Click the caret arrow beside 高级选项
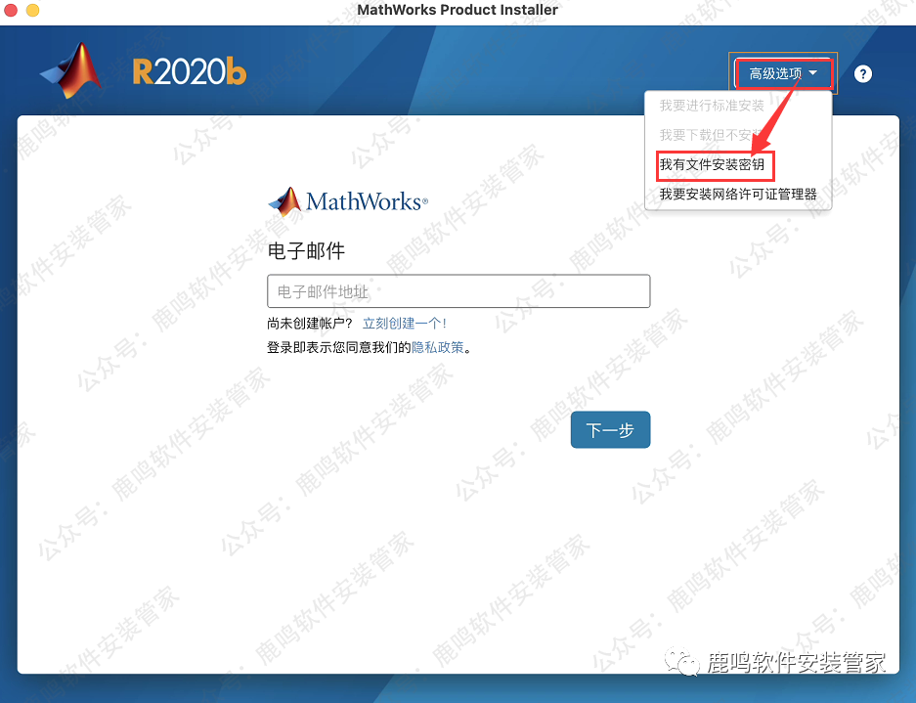 point(813,73)
